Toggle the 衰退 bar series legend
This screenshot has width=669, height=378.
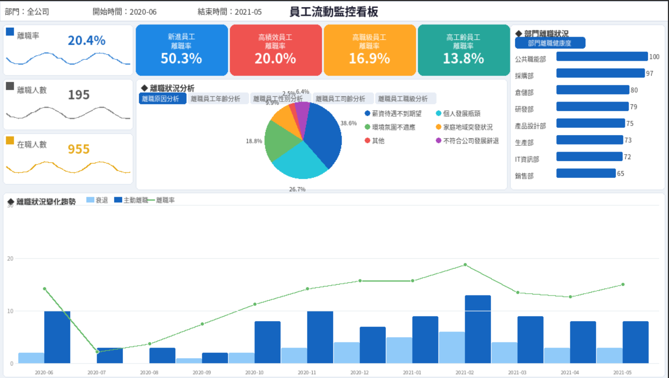(97, 200)
